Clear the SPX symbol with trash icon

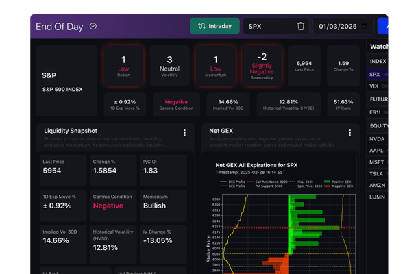tap(301, 27)
